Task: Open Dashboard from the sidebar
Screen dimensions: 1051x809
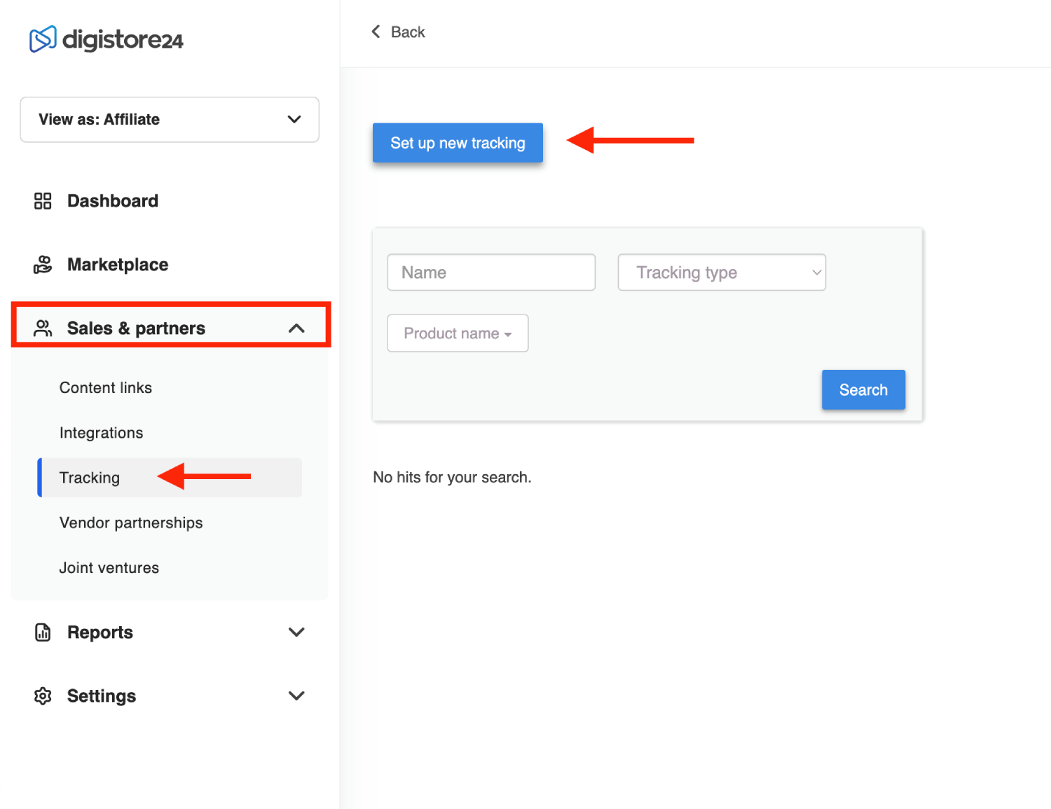Action: (113, 201)
